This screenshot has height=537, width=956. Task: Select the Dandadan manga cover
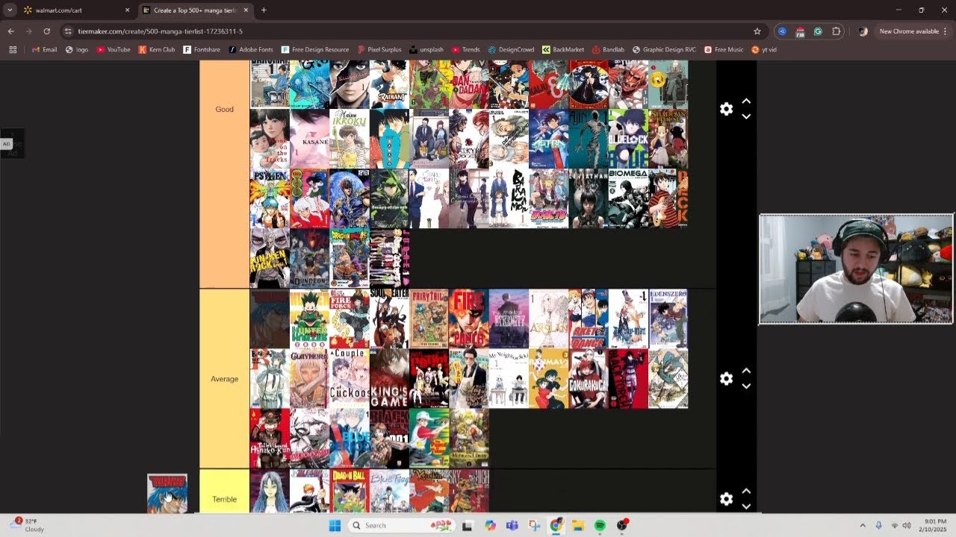469,85
